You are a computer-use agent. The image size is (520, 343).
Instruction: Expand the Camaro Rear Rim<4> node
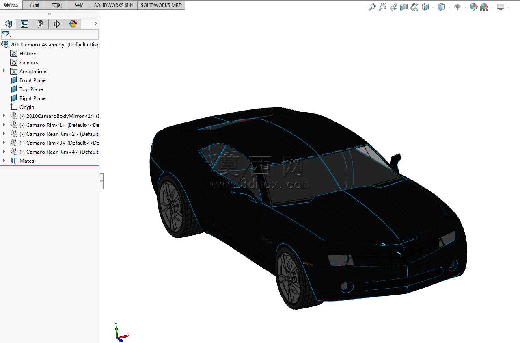pos(4,152)
